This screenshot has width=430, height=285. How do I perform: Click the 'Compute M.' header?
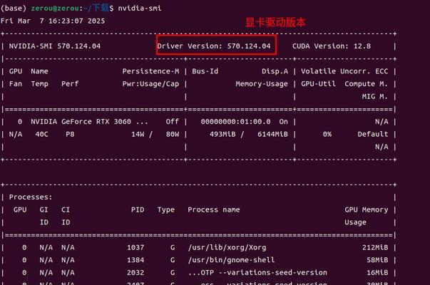(366, 84)
